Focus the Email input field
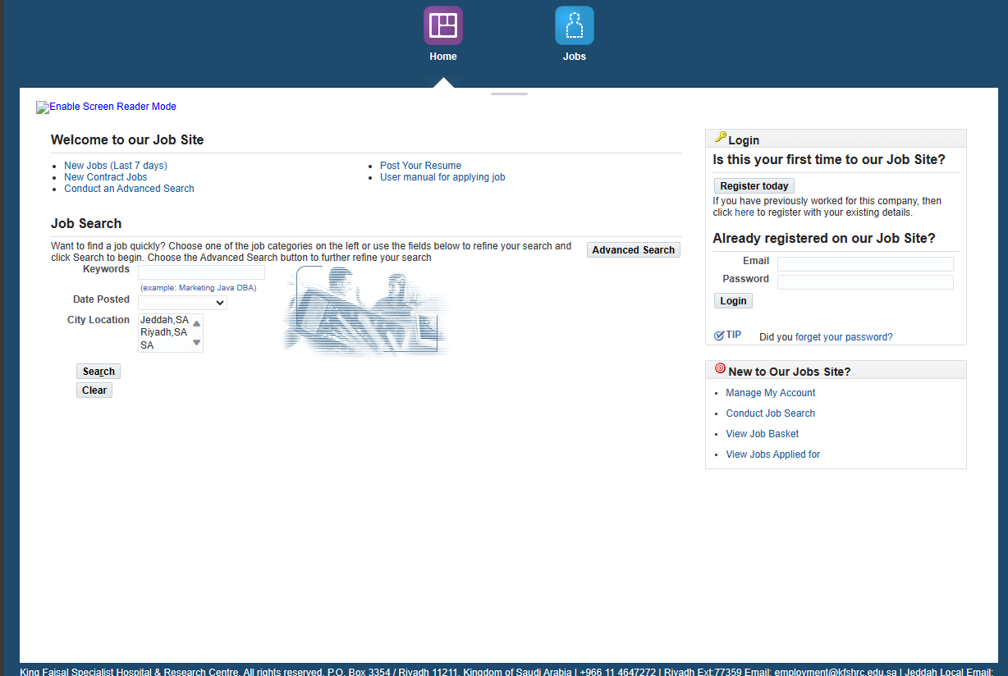1008x676 pixels. (x=864, y=264)
